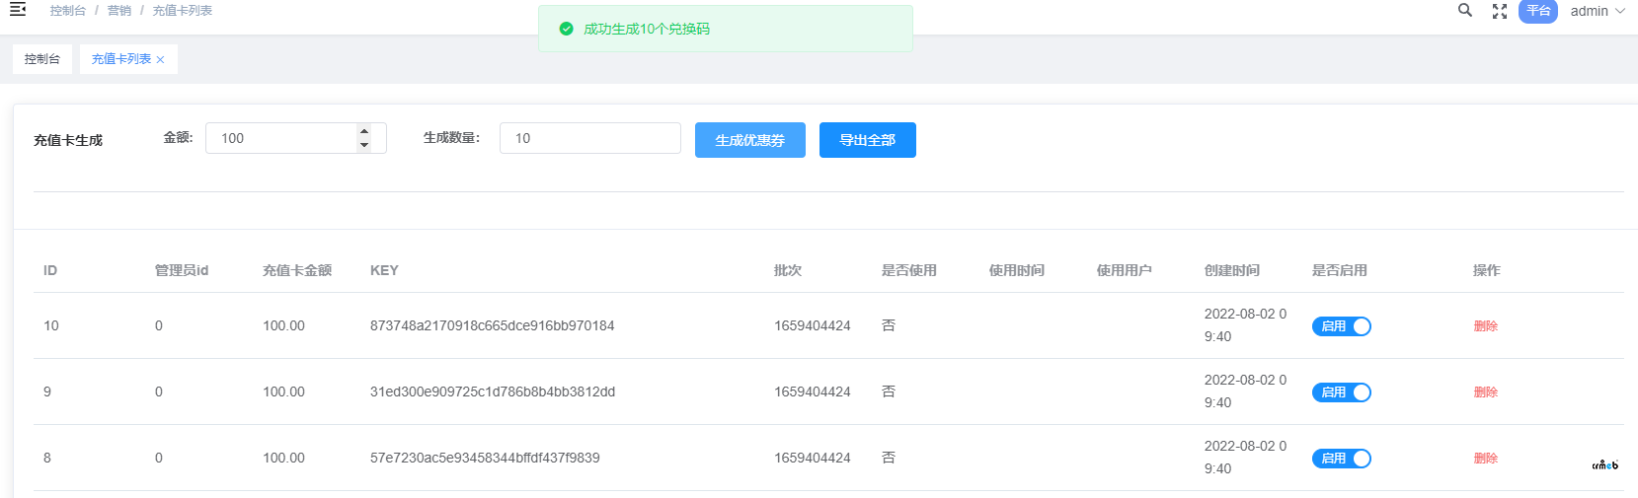Click amount 100.00 in ID 8 row
Viewport: 1638px width, 498px height.
coord(283,458)
